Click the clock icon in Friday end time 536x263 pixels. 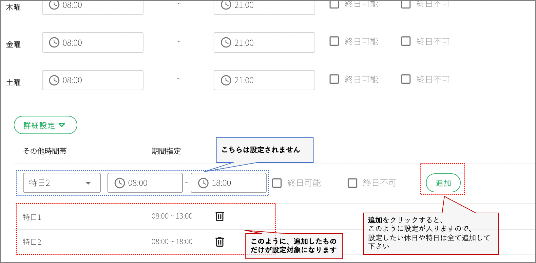pyautogui.click(x=226, y=43)
